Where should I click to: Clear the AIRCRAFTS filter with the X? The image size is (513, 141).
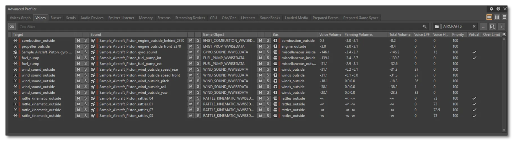coord(474,26)
